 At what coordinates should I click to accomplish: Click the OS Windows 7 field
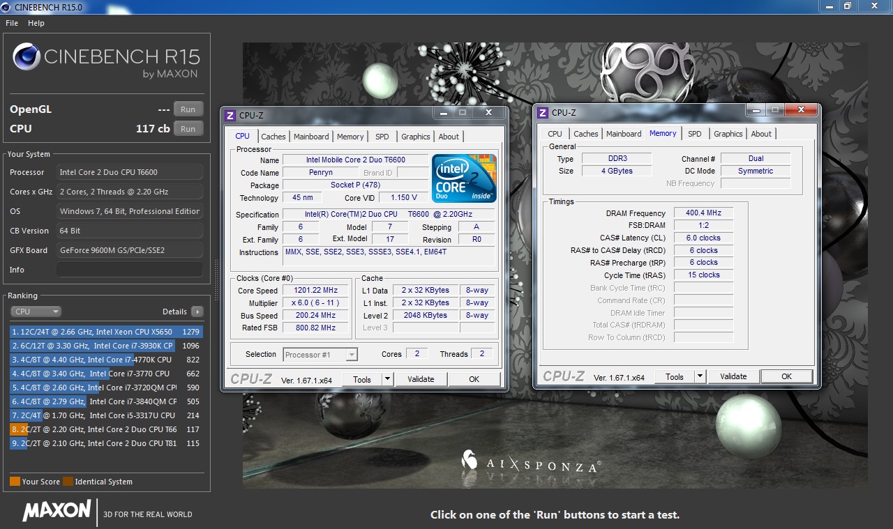pyautogui.click(x=130, y=211)
